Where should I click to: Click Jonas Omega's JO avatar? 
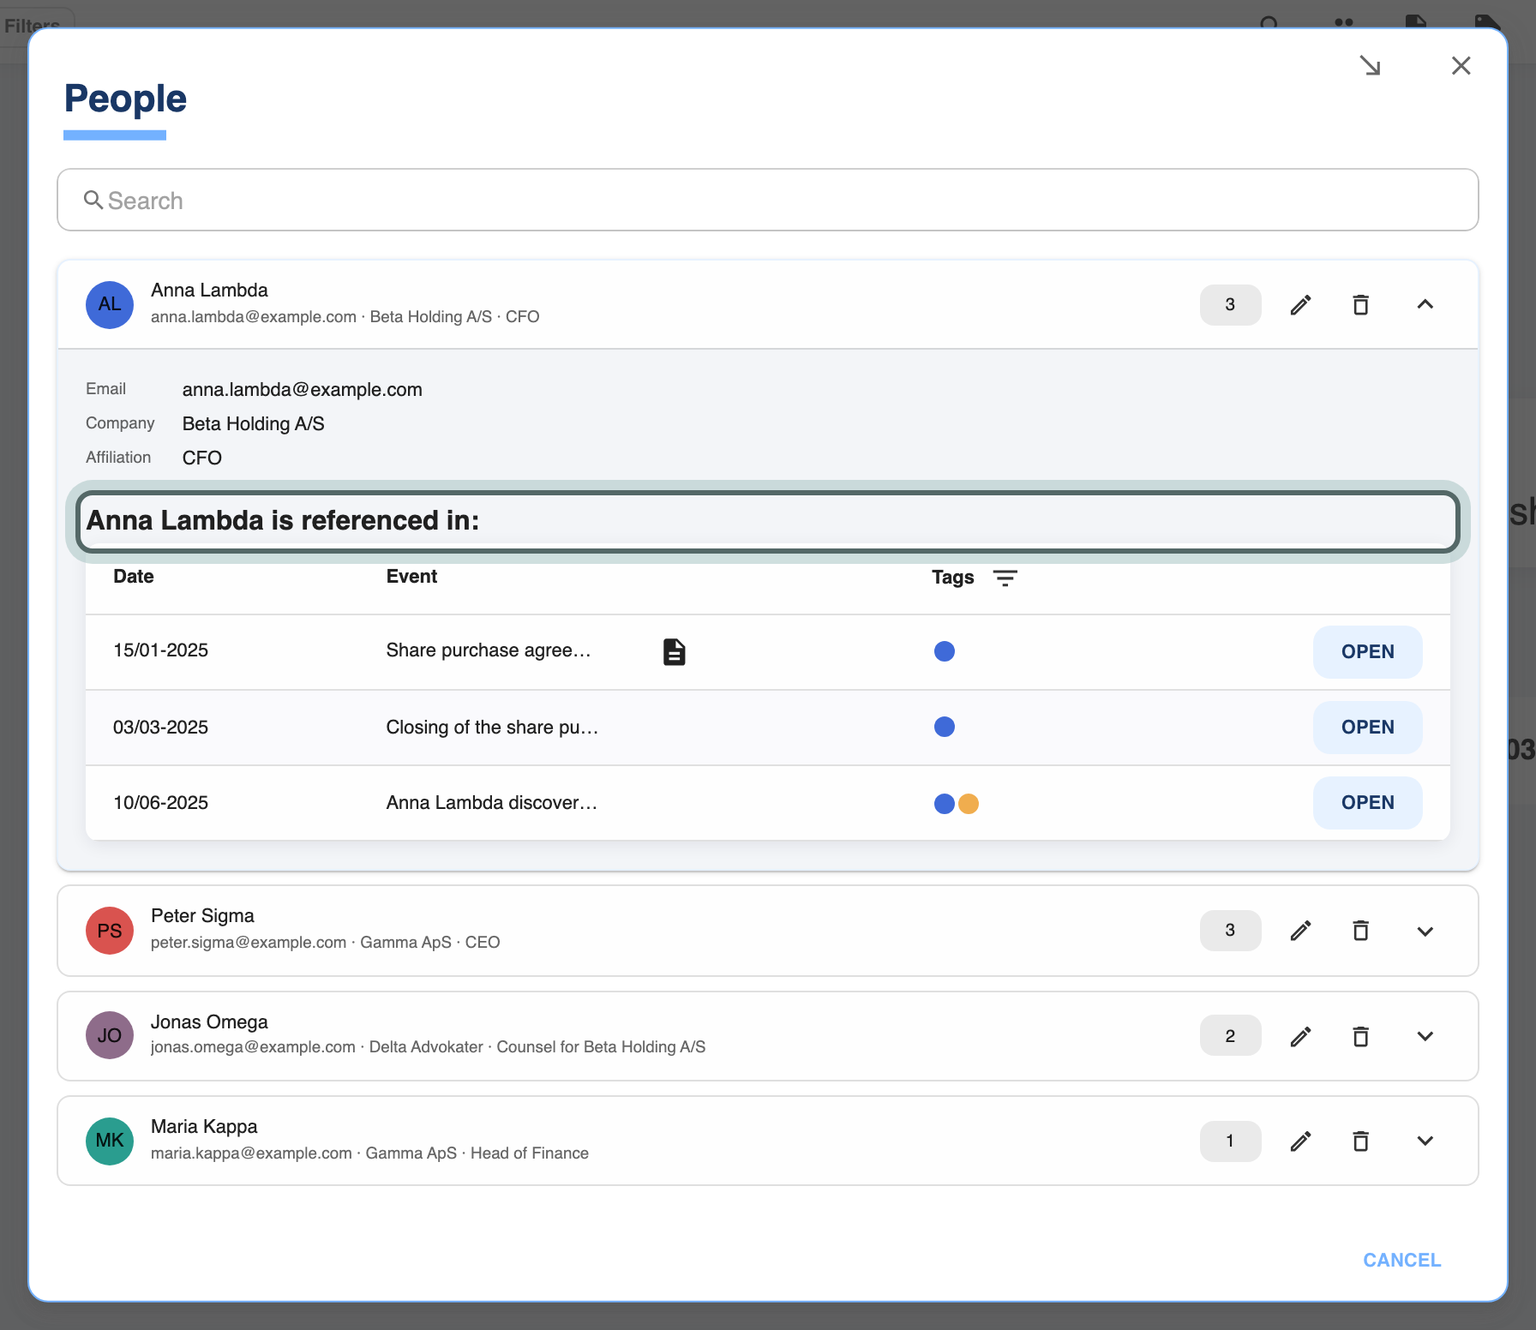tap(110, 1035)
